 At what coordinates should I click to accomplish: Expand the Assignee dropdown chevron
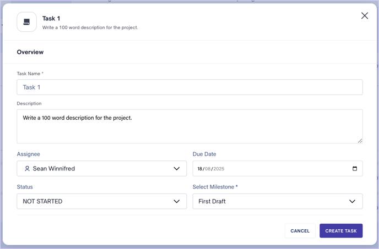pyautogui.click(x=177, y=168)
